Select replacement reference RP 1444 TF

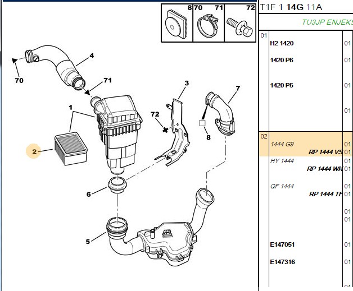click(326, 194)
